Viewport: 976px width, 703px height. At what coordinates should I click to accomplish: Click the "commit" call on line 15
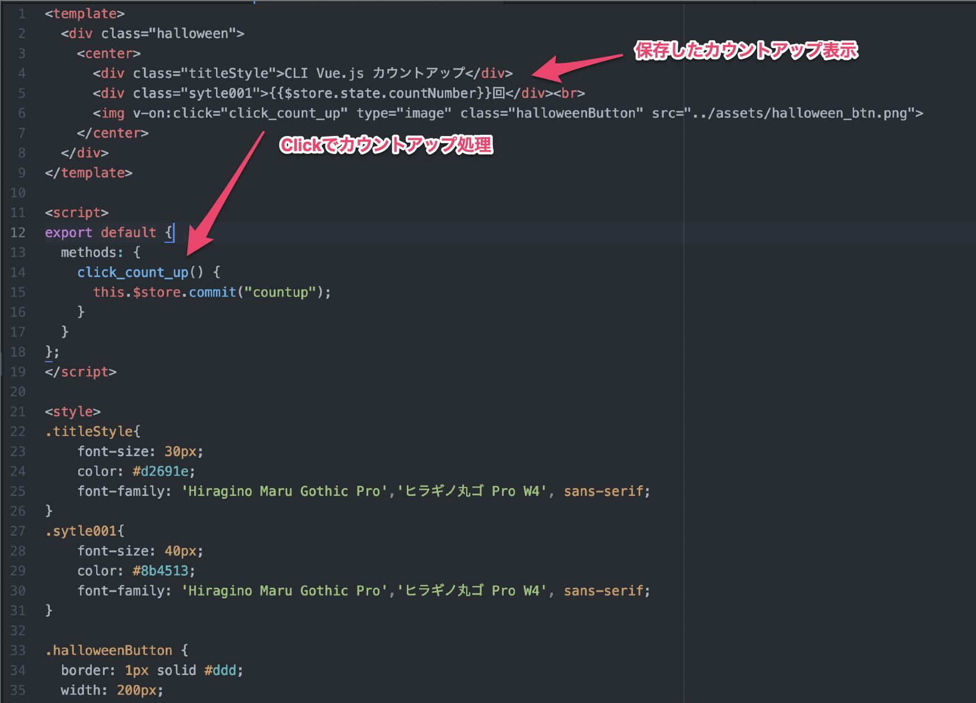(213, 292)
